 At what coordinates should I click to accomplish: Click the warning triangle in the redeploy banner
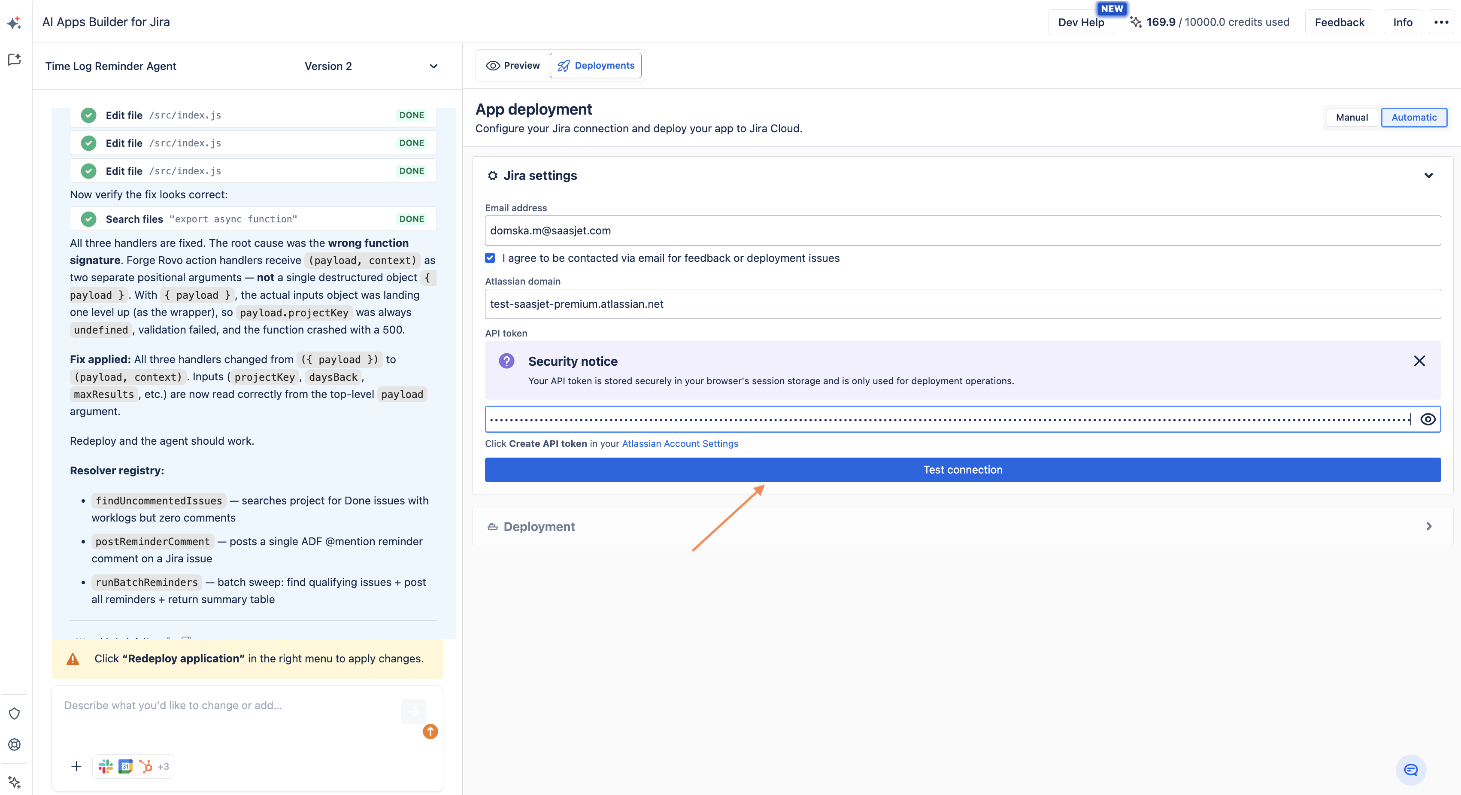73,659
